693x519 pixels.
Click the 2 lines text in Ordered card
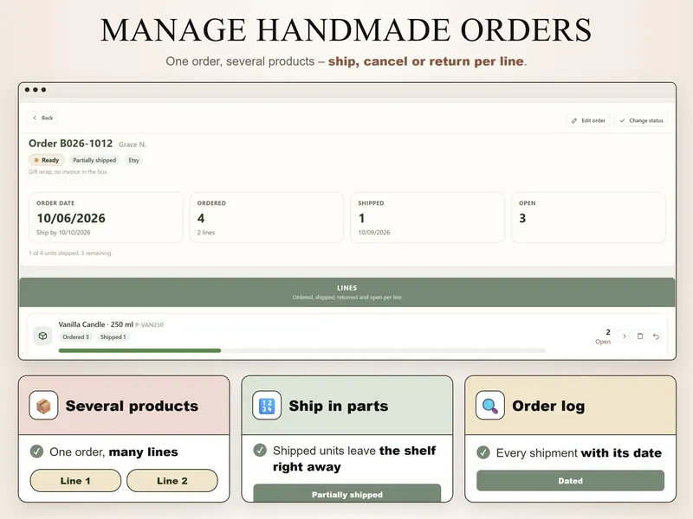tap(206, 233)
